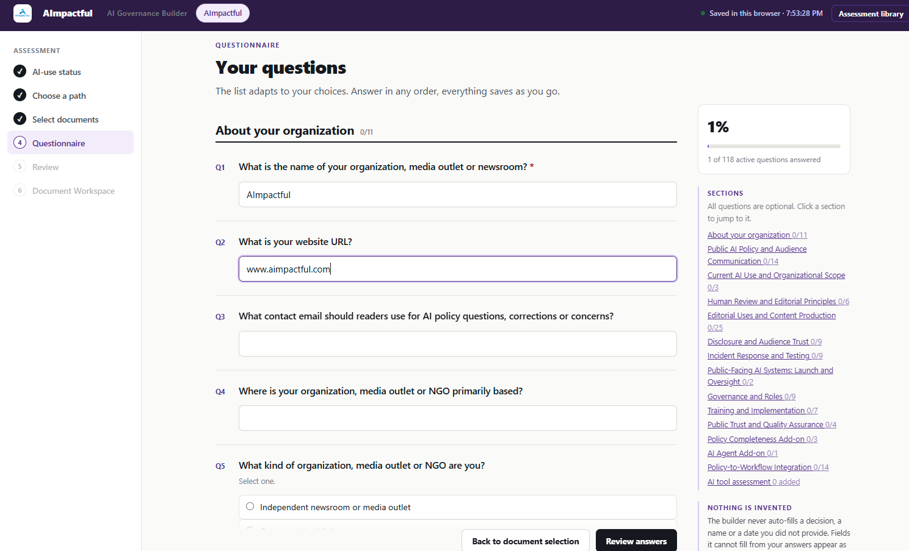Click the AImpactful logo icon
Screen dimensions: 909x551
click(x=23, y=13)
